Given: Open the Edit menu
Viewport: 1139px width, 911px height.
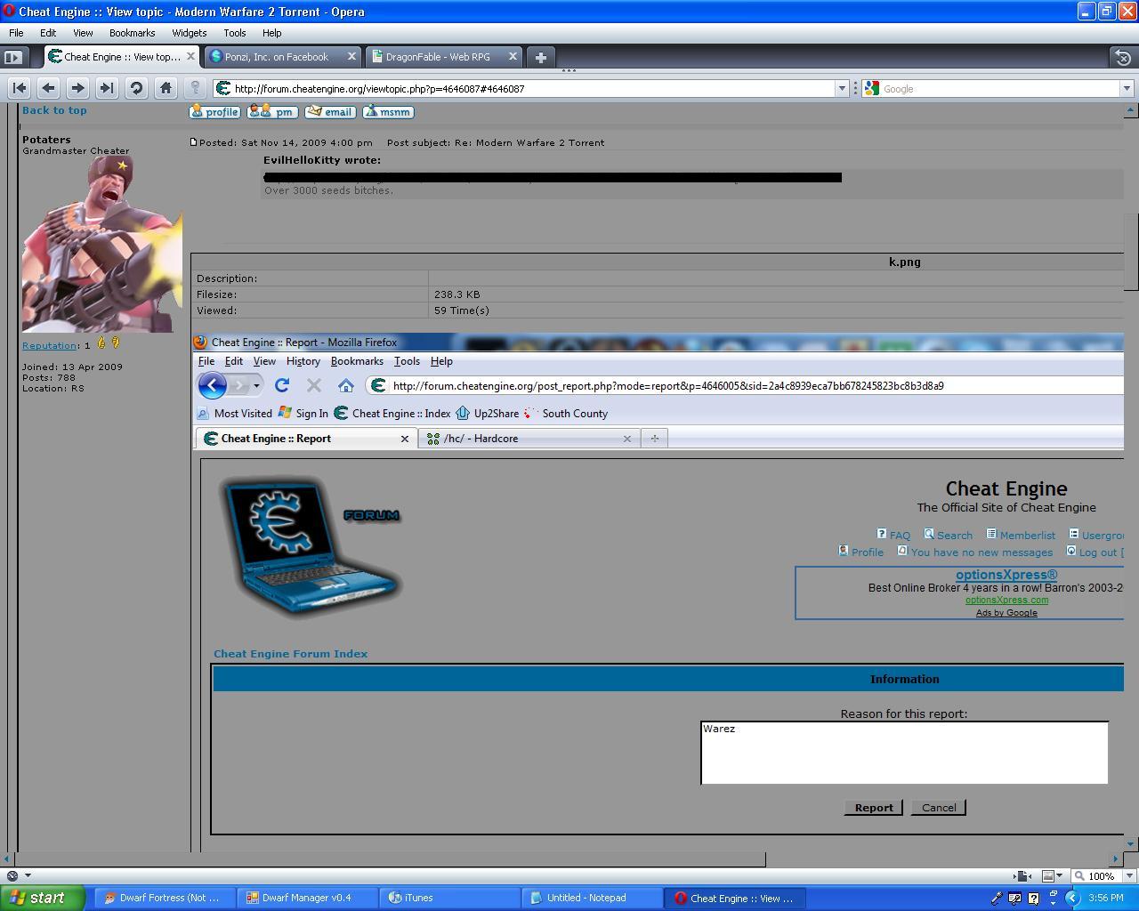Looking at the screenshot, I should pyautogui.click(x=48, y=33).
